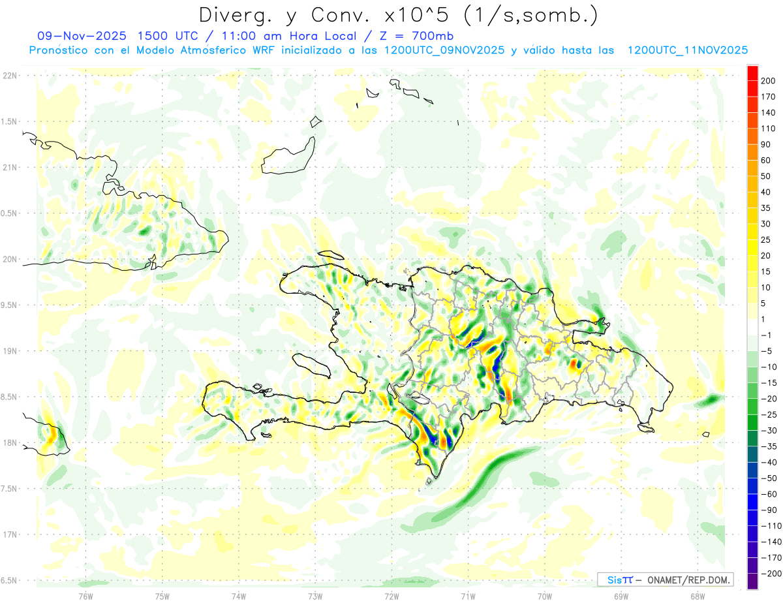
Task: Click the 19N latitude label
Action: [x=9, y=351]
